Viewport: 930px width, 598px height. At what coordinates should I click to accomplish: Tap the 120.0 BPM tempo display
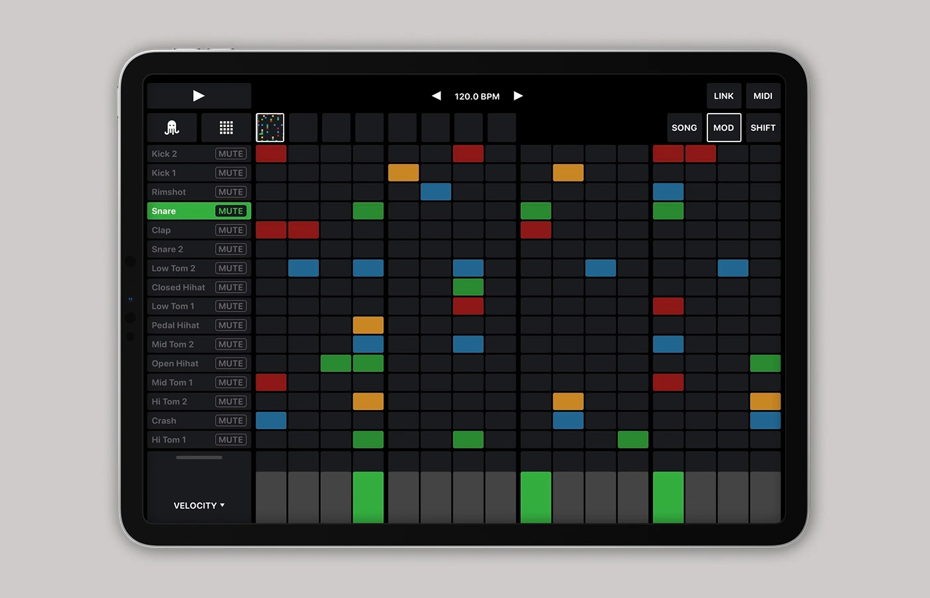coord(477,96)
